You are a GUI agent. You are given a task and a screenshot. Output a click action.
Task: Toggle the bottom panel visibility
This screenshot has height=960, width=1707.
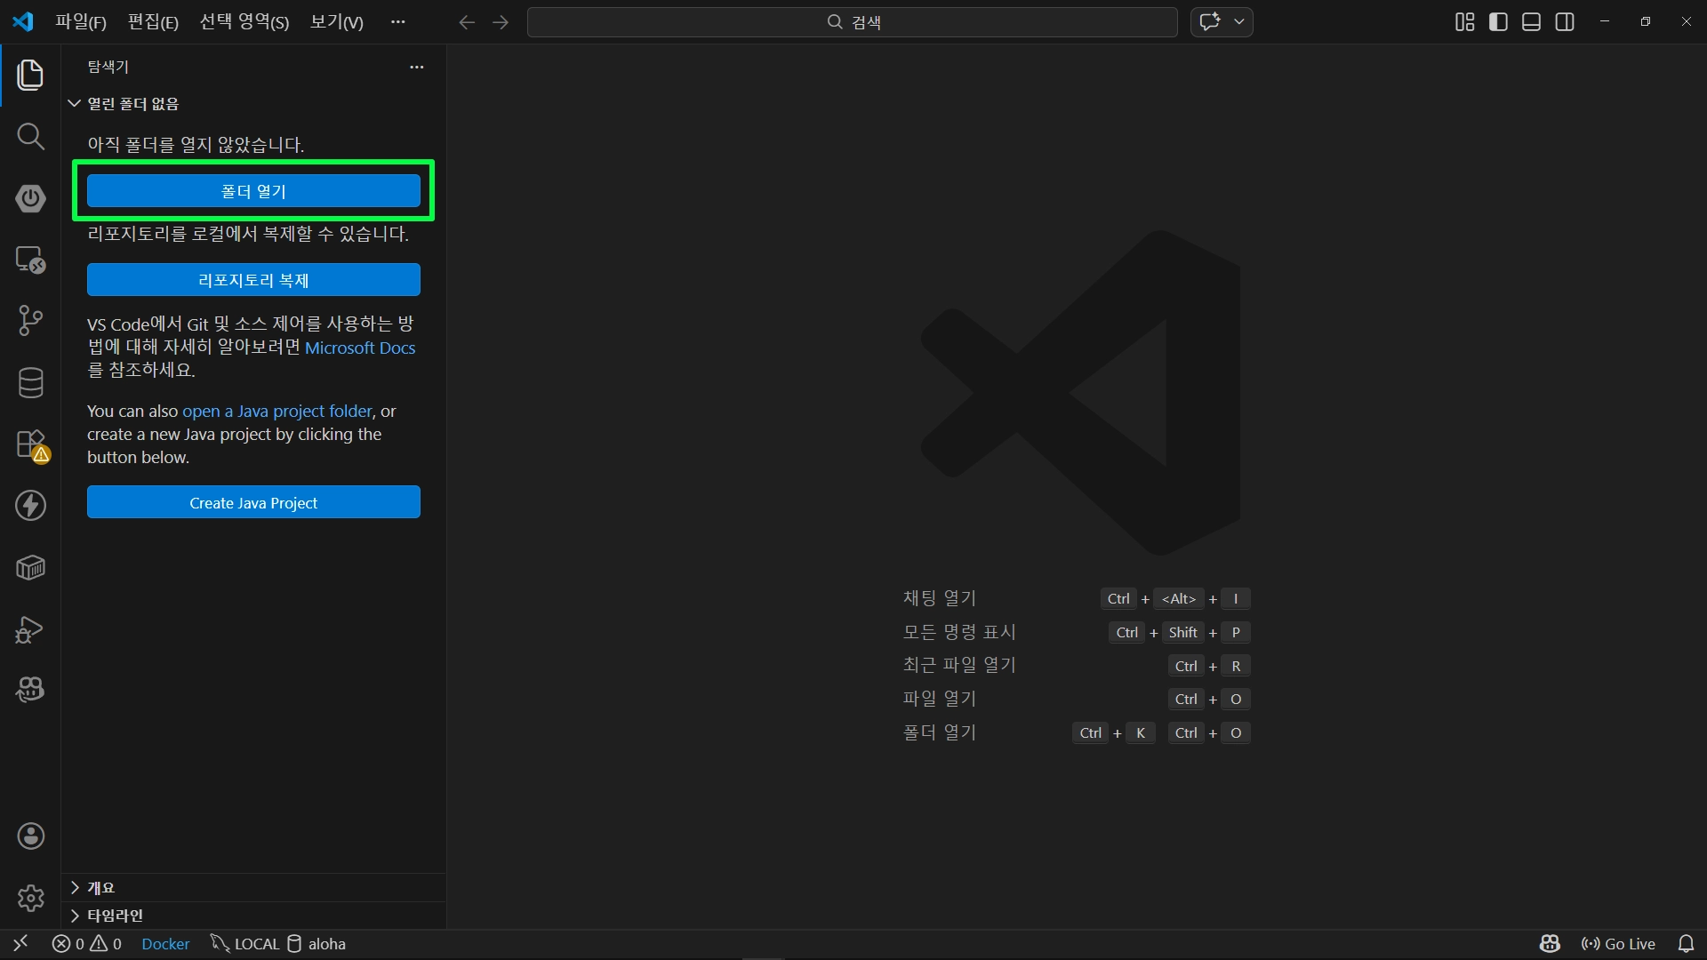point(1531,22)
